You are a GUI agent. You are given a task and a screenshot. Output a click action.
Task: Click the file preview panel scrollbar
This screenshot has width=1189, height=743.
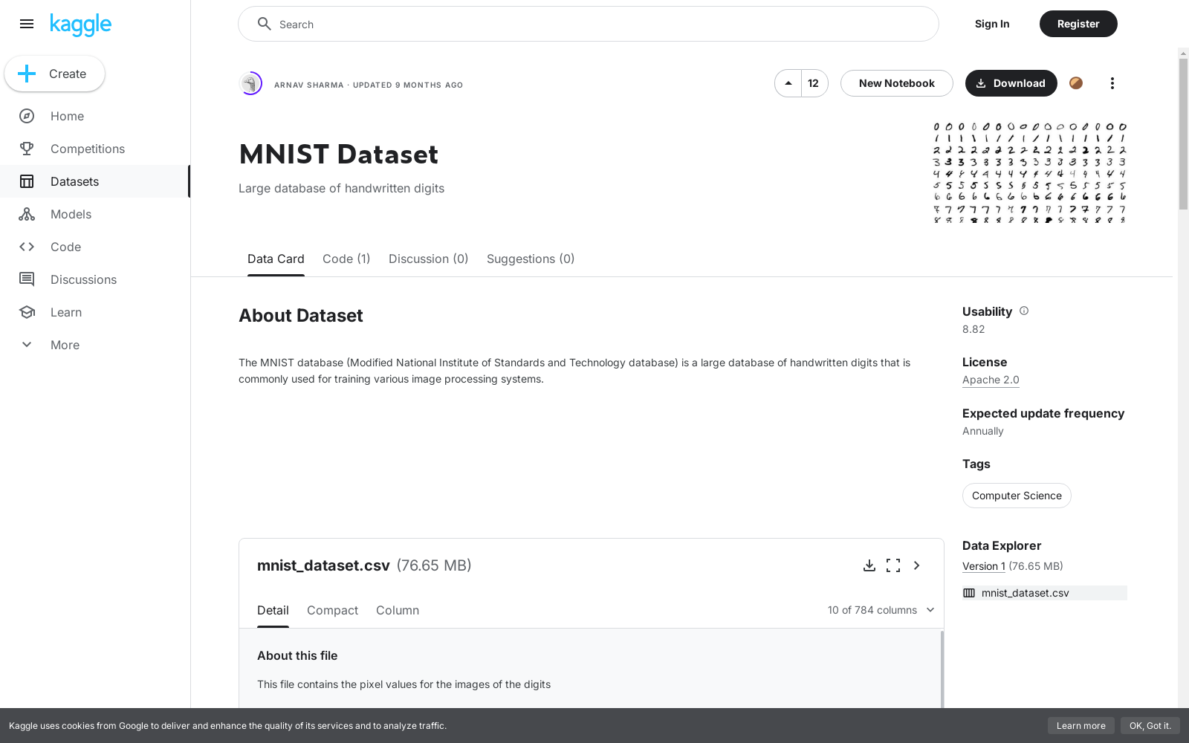click(x=942, y=669)
